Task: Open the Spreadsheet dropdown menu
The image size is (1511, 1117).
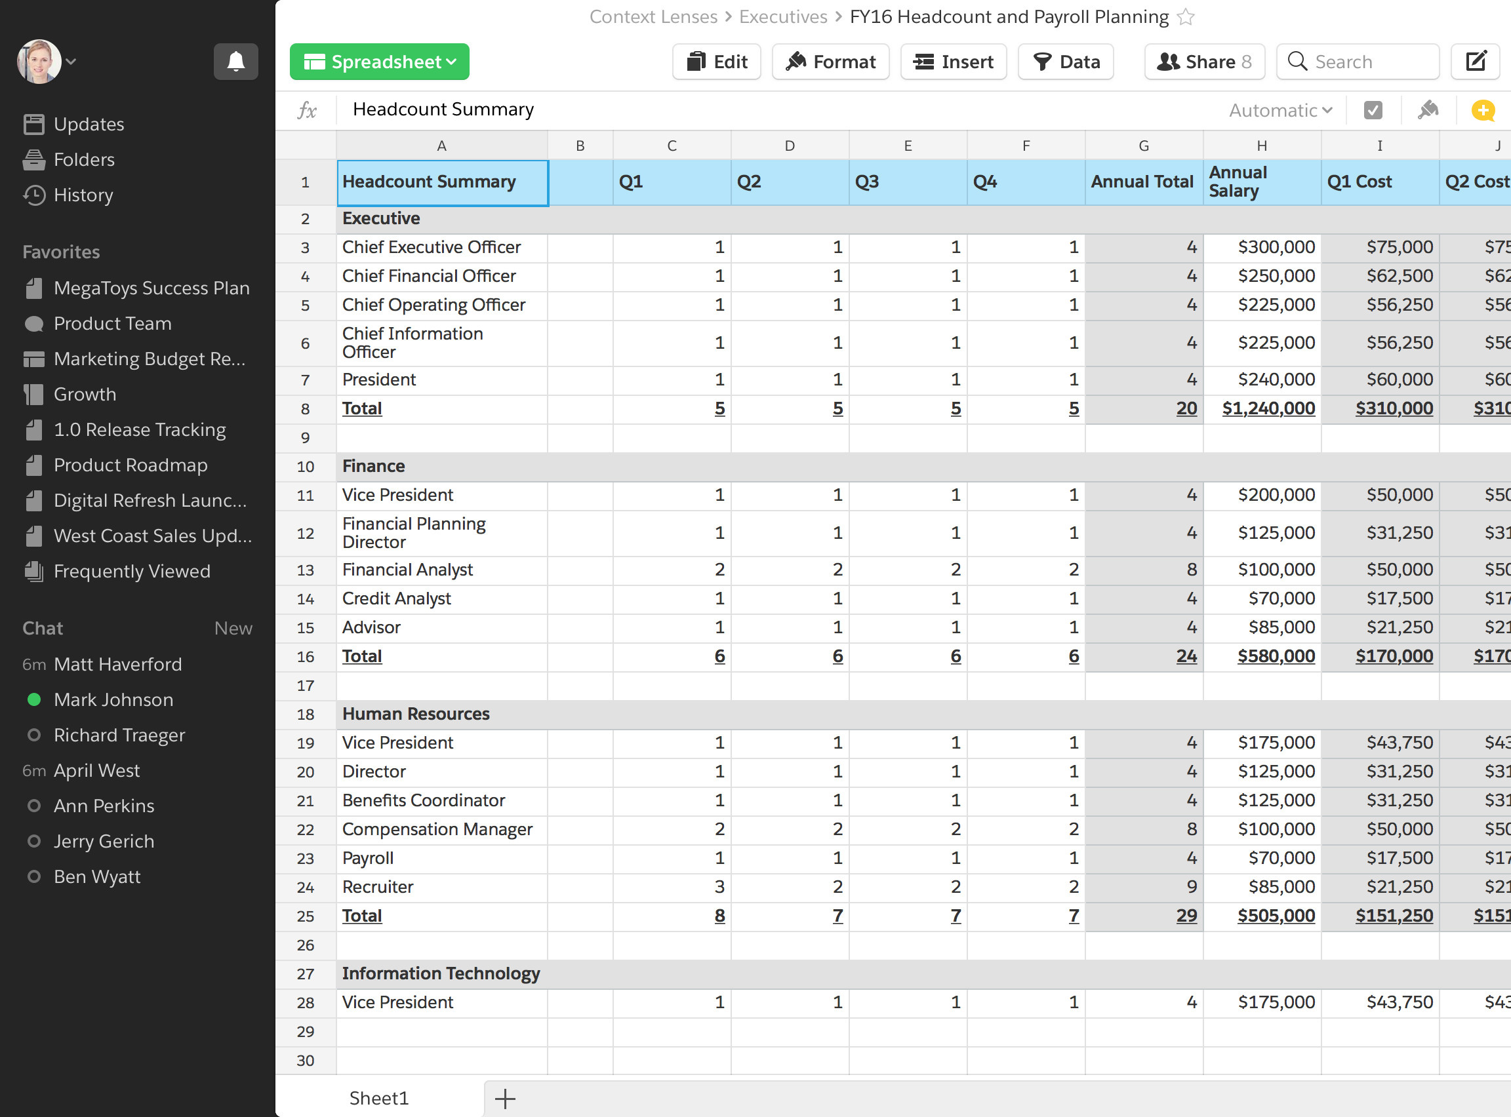Action: point(380,62)
